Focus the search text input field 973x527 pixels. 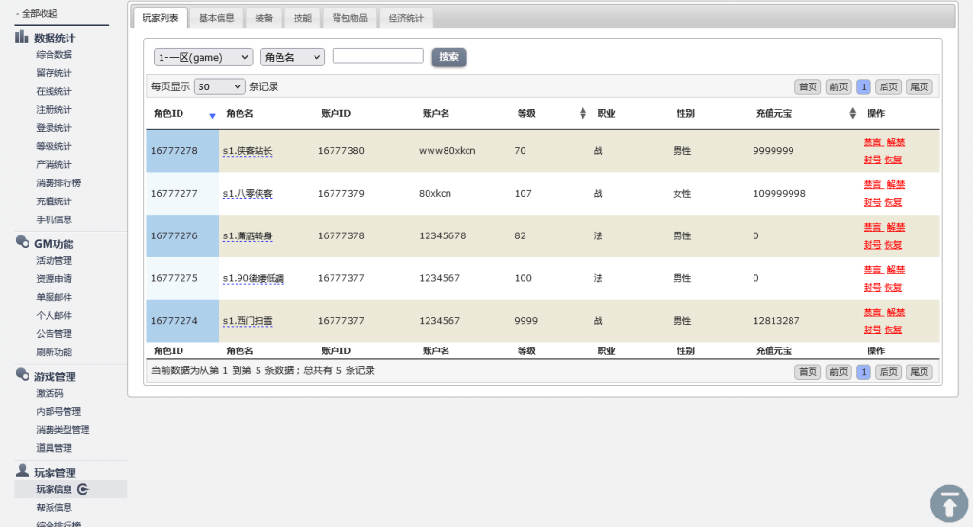tap(378, 56)
